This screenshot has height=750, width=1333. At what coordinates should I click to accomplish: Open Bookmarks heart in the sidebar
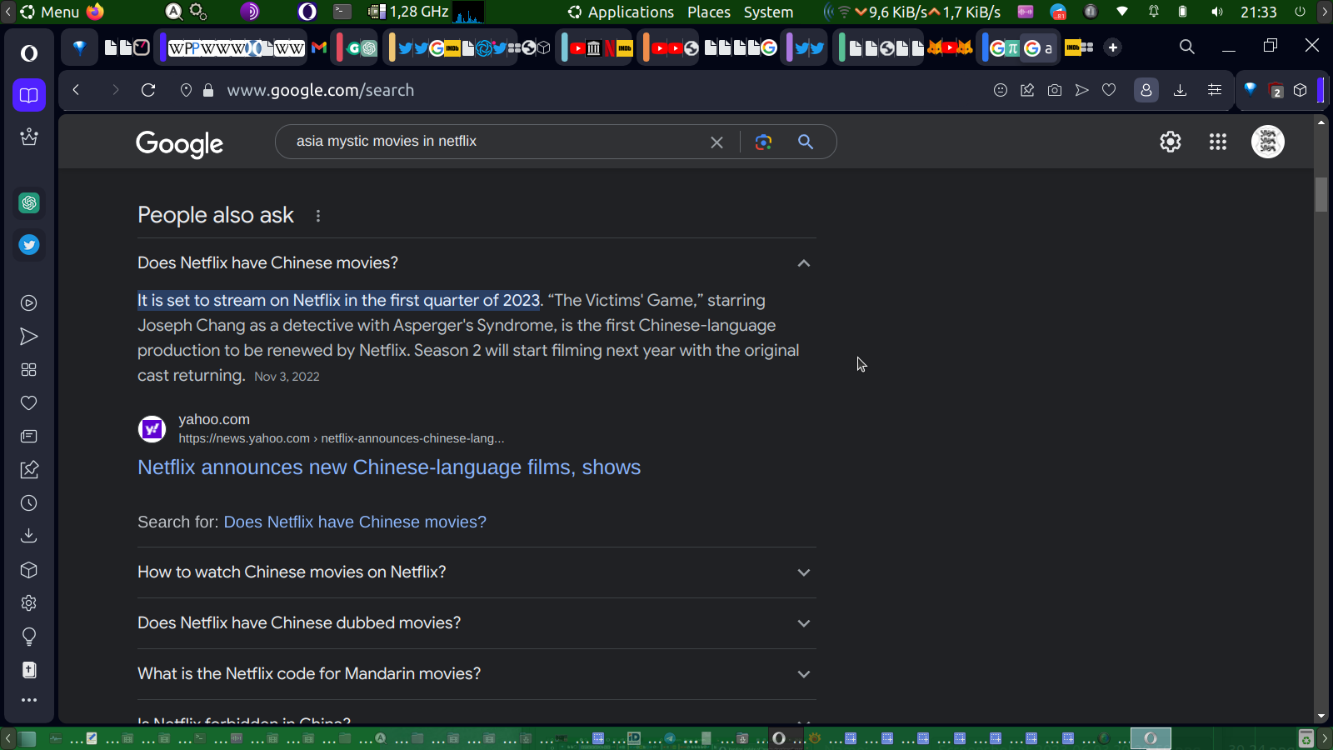tap(29, 403)
